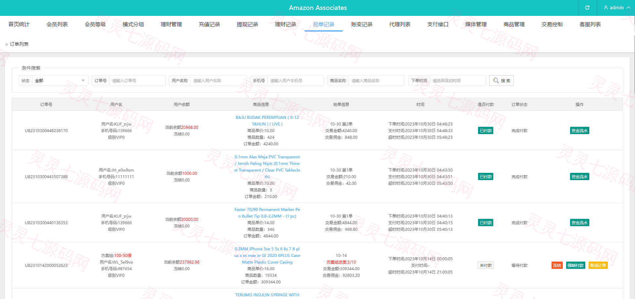Screen dimensions: 635x299
Task: Click the refresh icon in top bar
Action: tap(587, 8)
